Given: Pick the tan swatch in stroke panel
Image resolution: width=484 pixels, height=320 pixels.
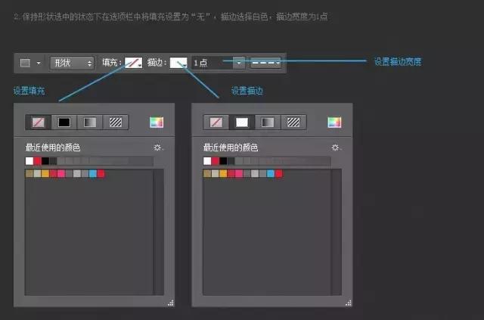Looking at the screenshot, I should (x=207, y=173).
